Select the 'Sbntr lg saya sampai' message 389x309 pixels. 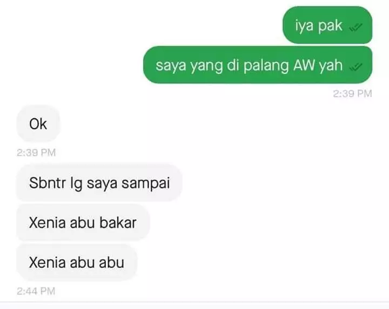99,183
